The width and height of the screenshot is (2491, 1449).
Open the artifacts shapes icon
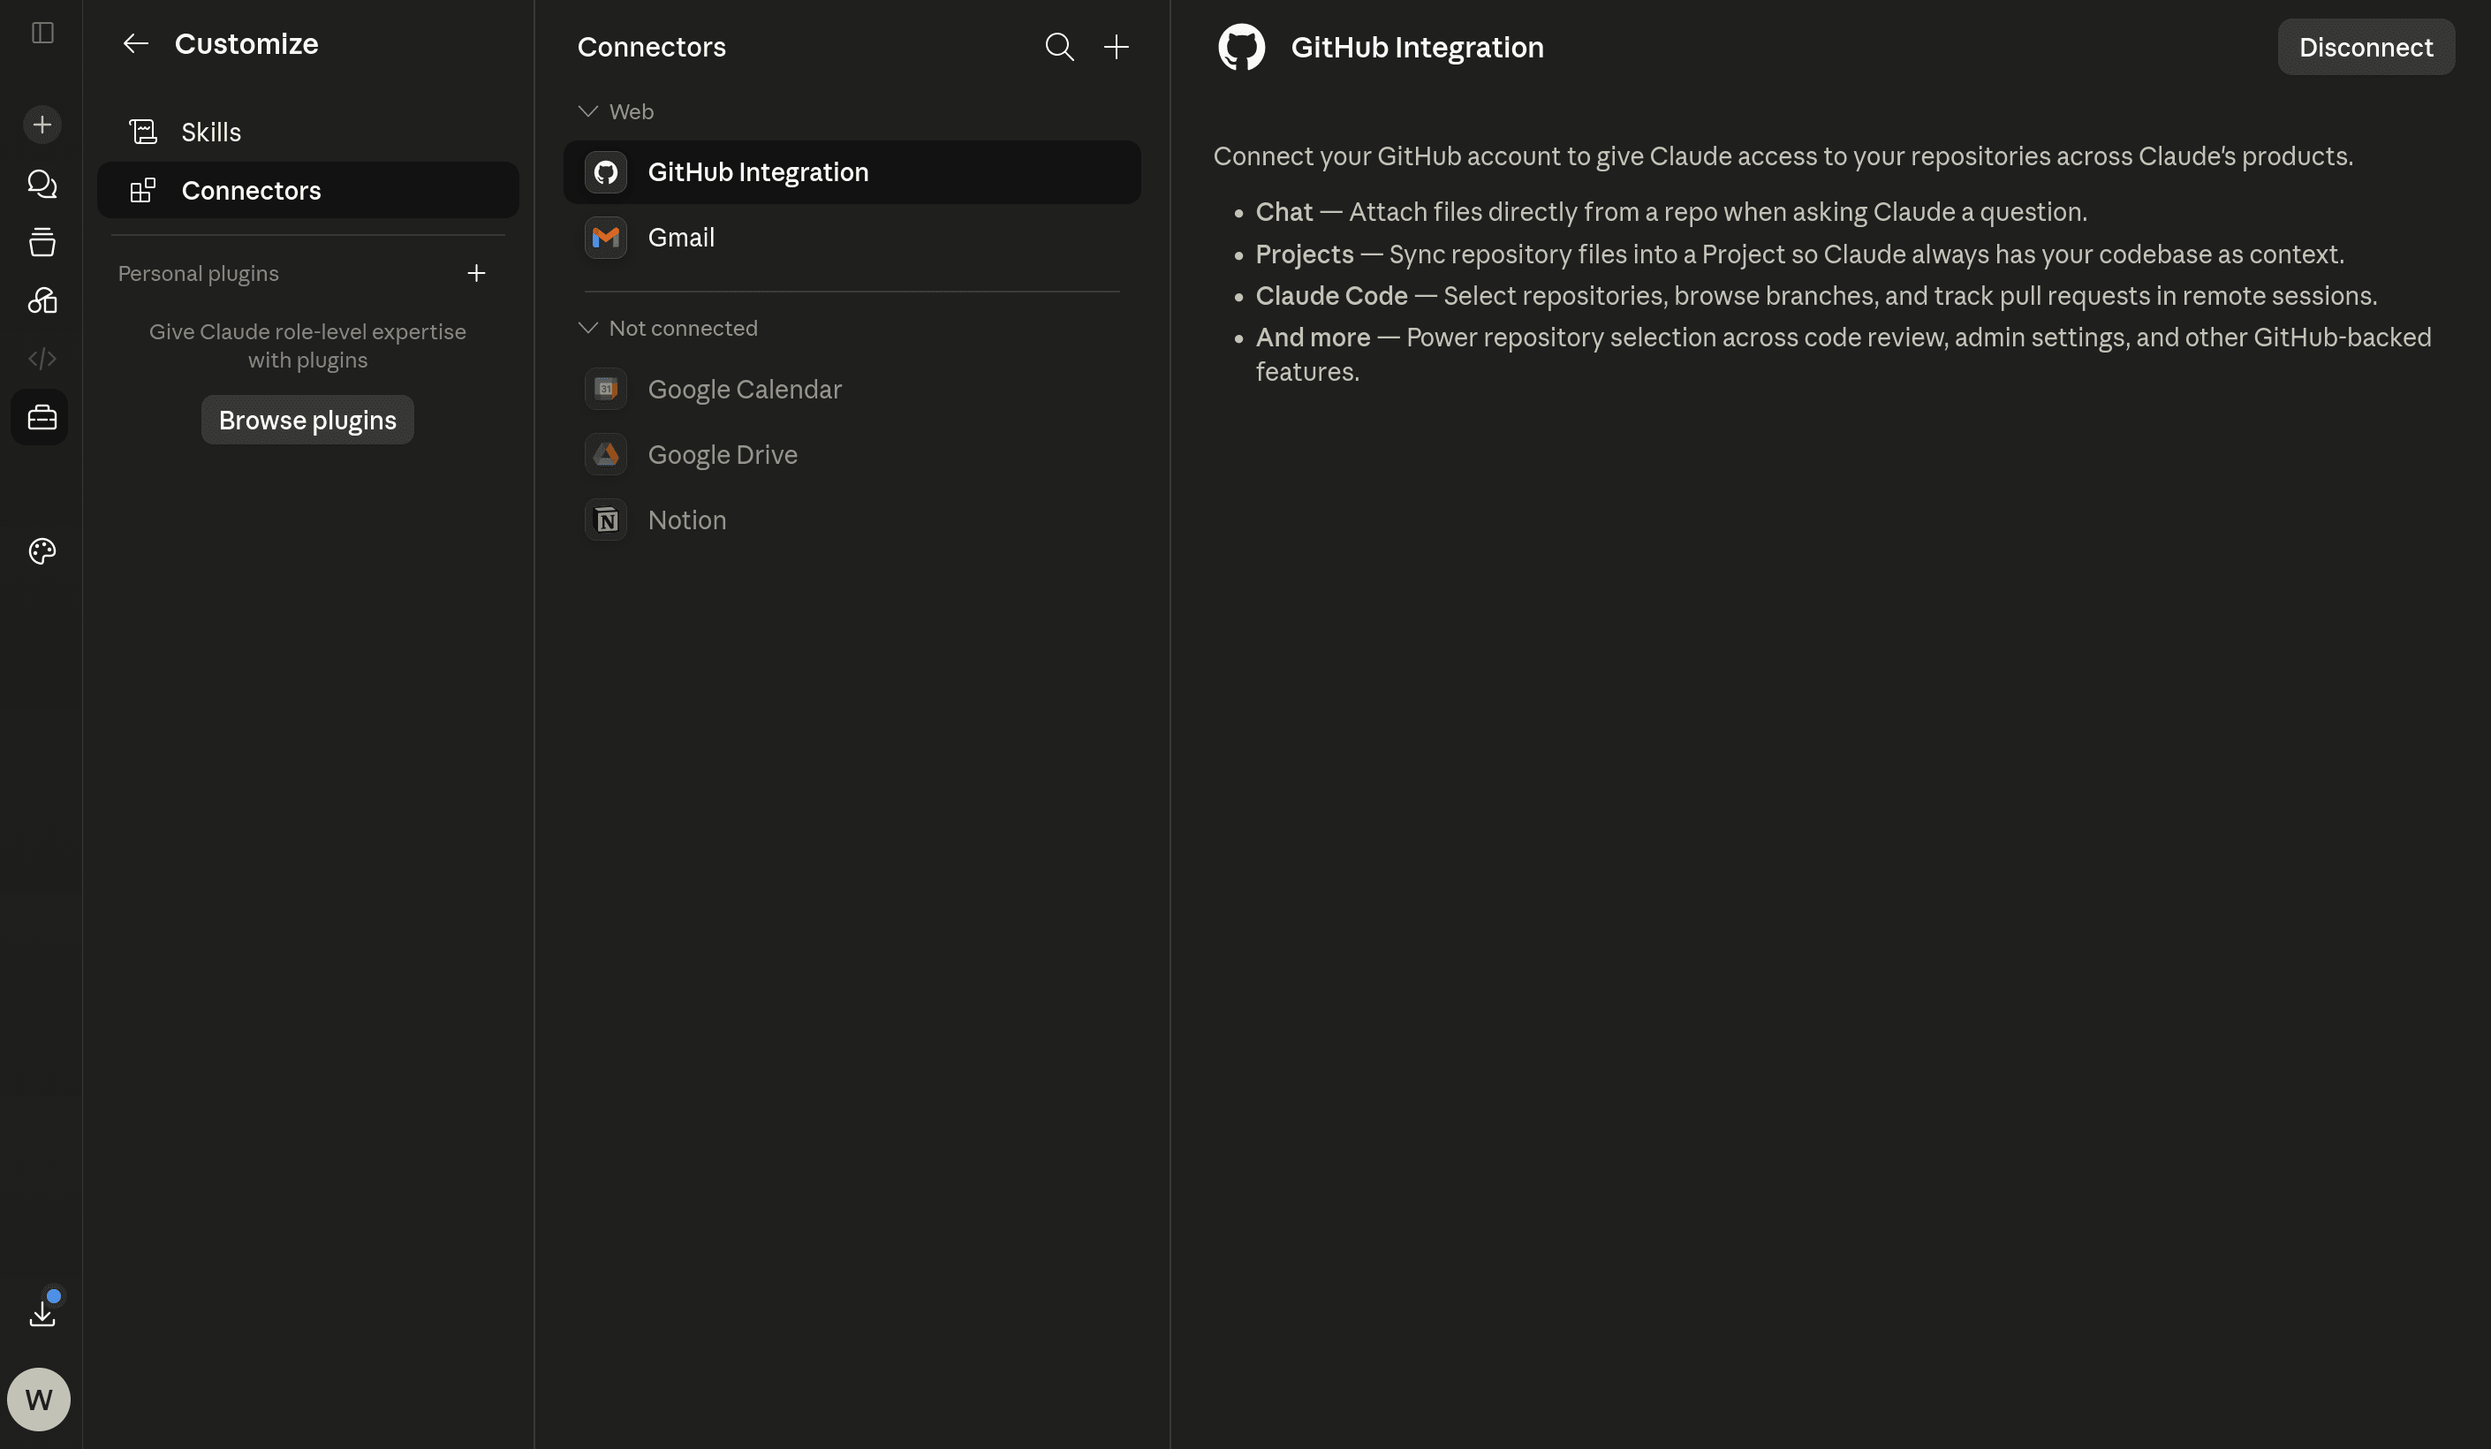pyautogui.click(x=42, y=300)
